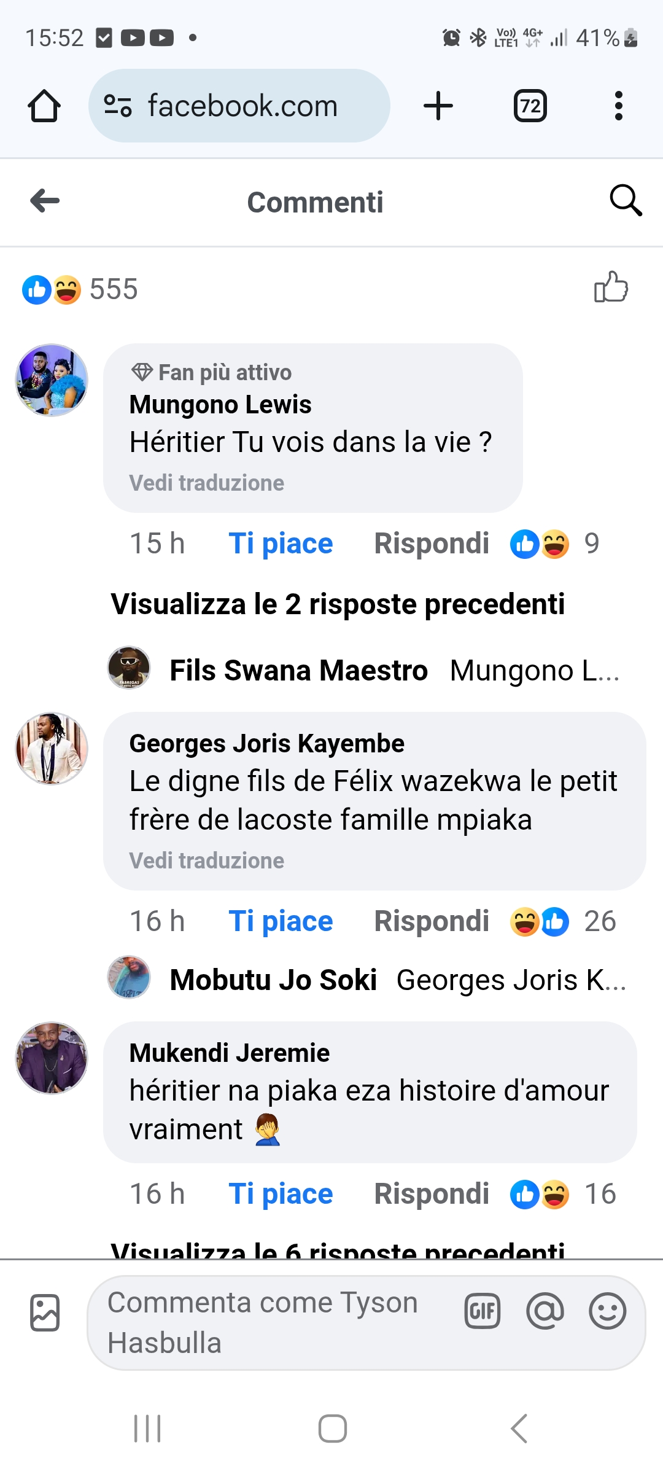Show translation of Georges Joris Kayembe comment
The width and height of the screenshot is (663, 1474).
point(207,860)
